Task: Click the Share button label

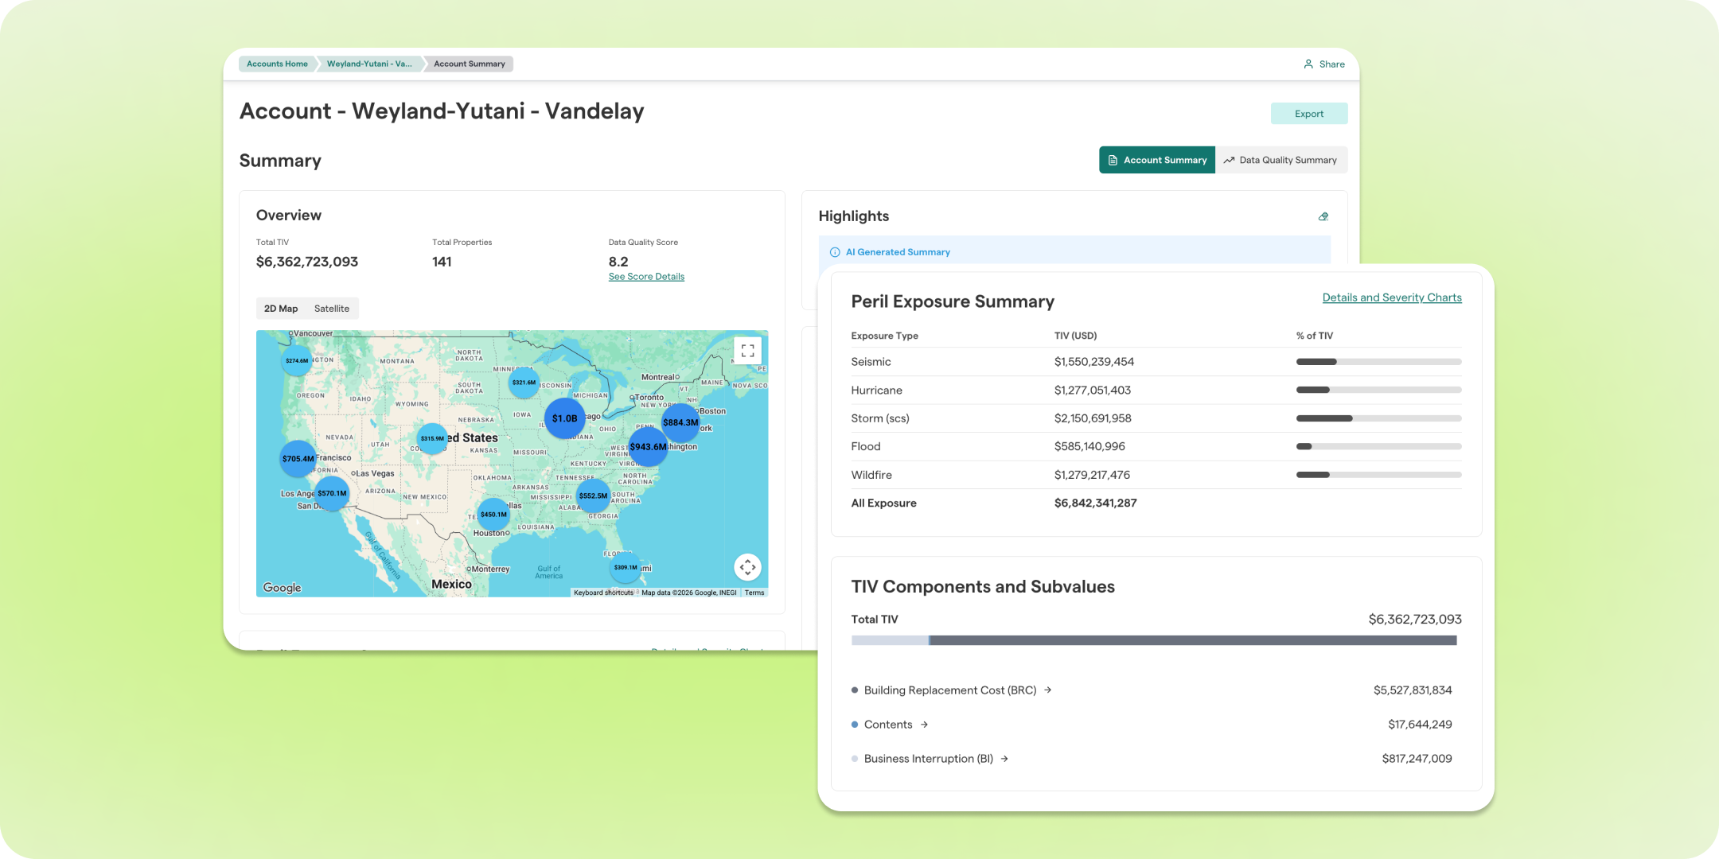Action: 1332,64
